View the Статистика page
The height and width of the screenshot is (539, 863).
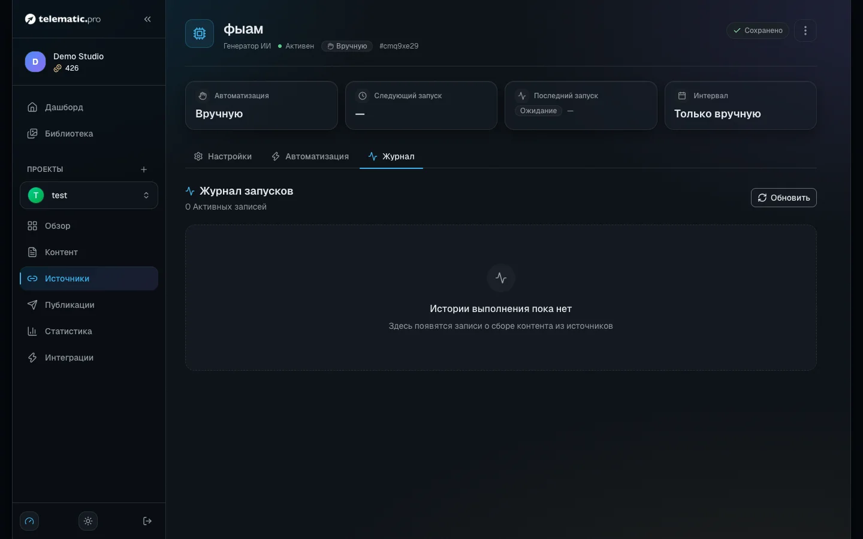pos(89,331)
